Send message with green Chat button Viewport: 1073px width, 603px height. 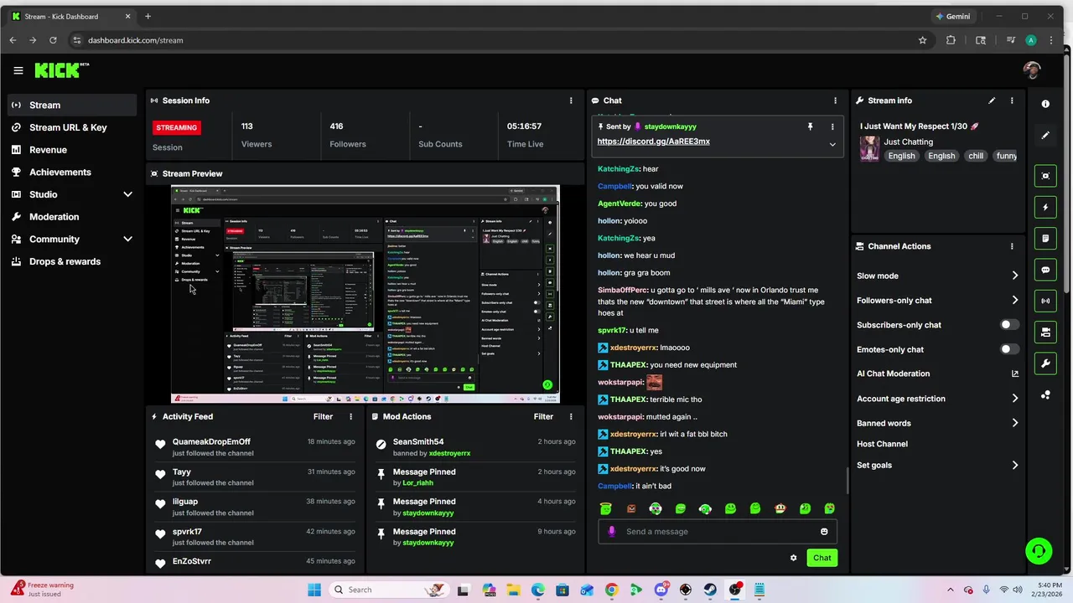[x=822, y=558]
